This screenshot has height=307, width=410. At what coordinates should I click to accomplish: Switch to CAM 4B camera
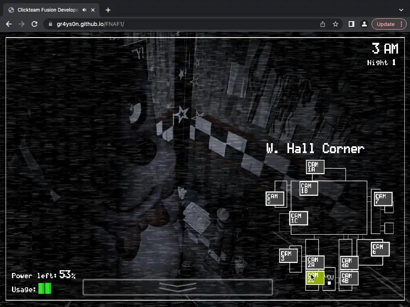point(349,278)
